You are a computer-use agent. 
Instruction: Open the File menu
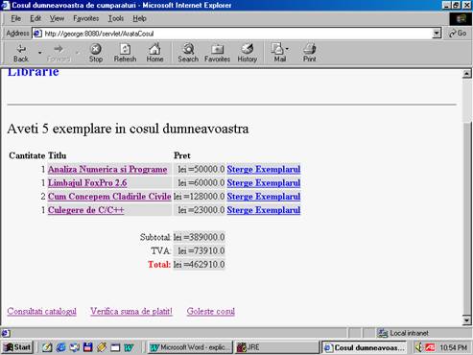coord(15,18)
